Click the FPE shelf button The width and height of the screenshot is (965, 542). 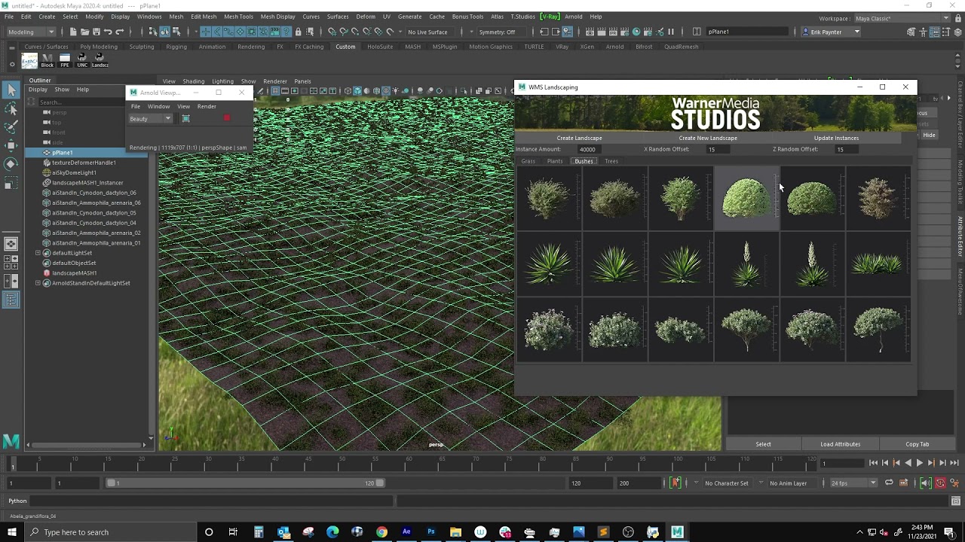pyautogui.click(x=65, y=61)
